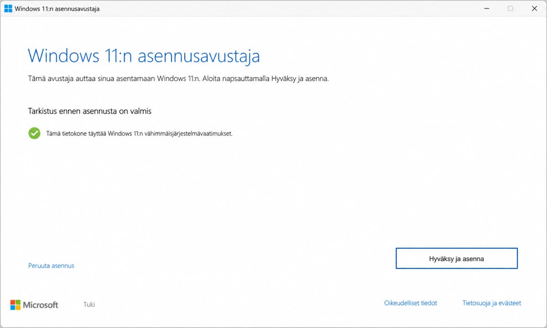
Task: Open the Oikeudelliset tiedot link
Action: click(410, 303)
